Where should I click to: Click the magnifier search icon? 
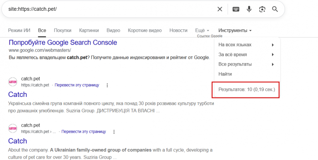coord(275,9)
